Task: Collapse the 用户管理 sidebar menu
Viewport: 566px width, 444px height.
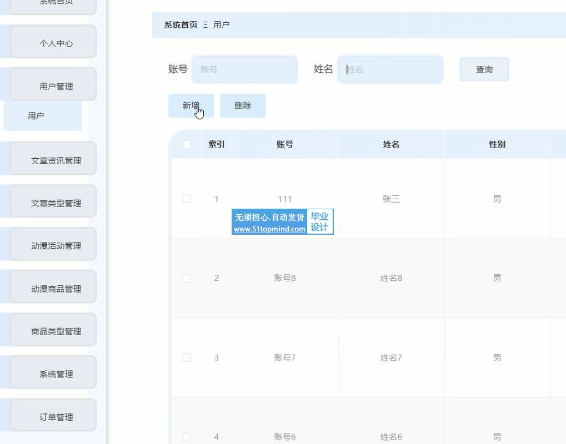Action: (x=53, y=84)
